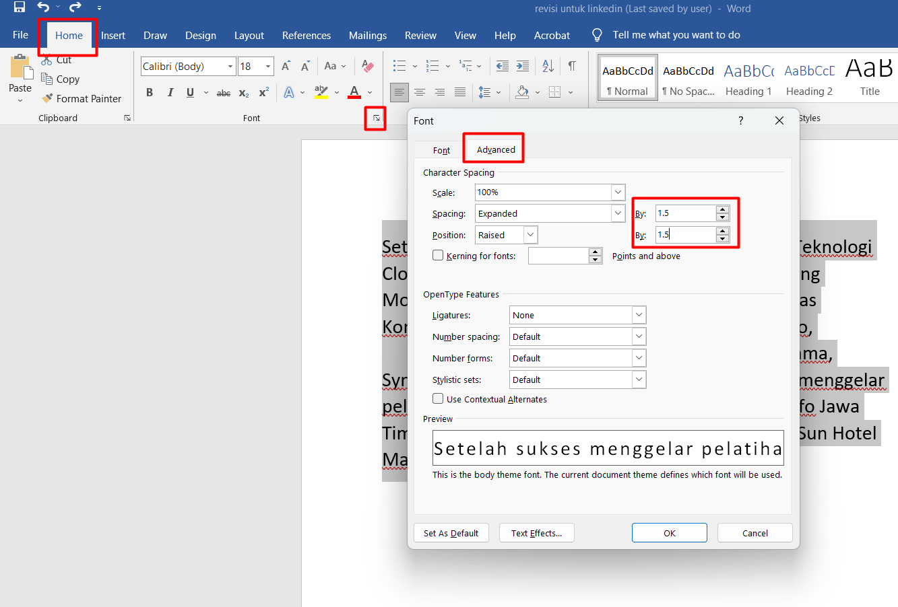Switch to the Font tab in dialog
898x607 pixels.
[441, 150]
